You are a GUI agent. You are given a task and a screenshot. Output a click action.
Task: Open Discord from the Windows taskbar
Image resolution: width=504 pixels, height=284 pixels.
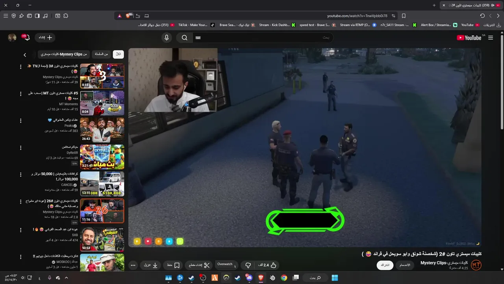249,278
